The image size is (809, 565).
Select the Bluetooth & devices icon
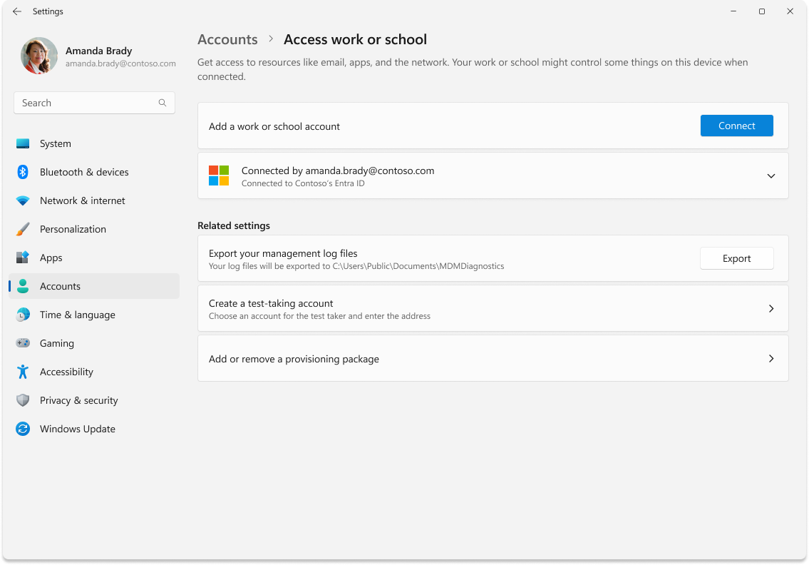point(24,172)
